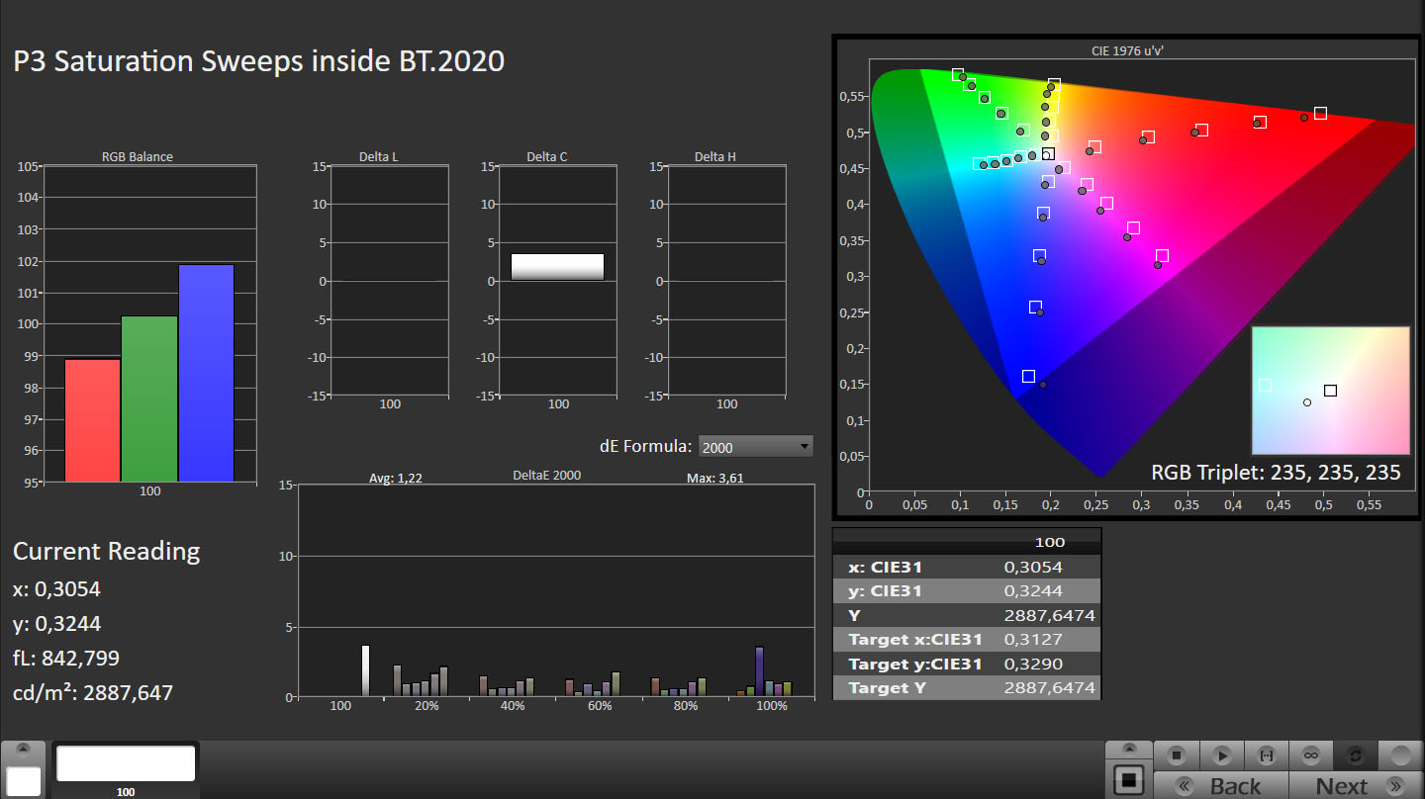Screen dimensions: 1425x799
Task: Click the white point target in the CIE inset
Action: [x=1330, y=391]
